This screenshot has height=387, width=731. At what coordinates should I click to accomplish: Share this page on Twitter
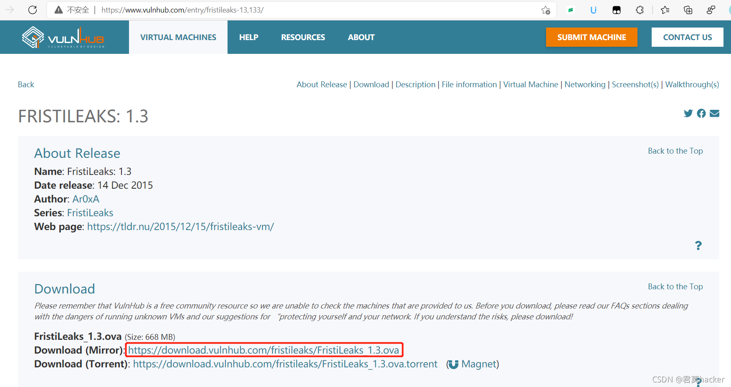[688, 113]
